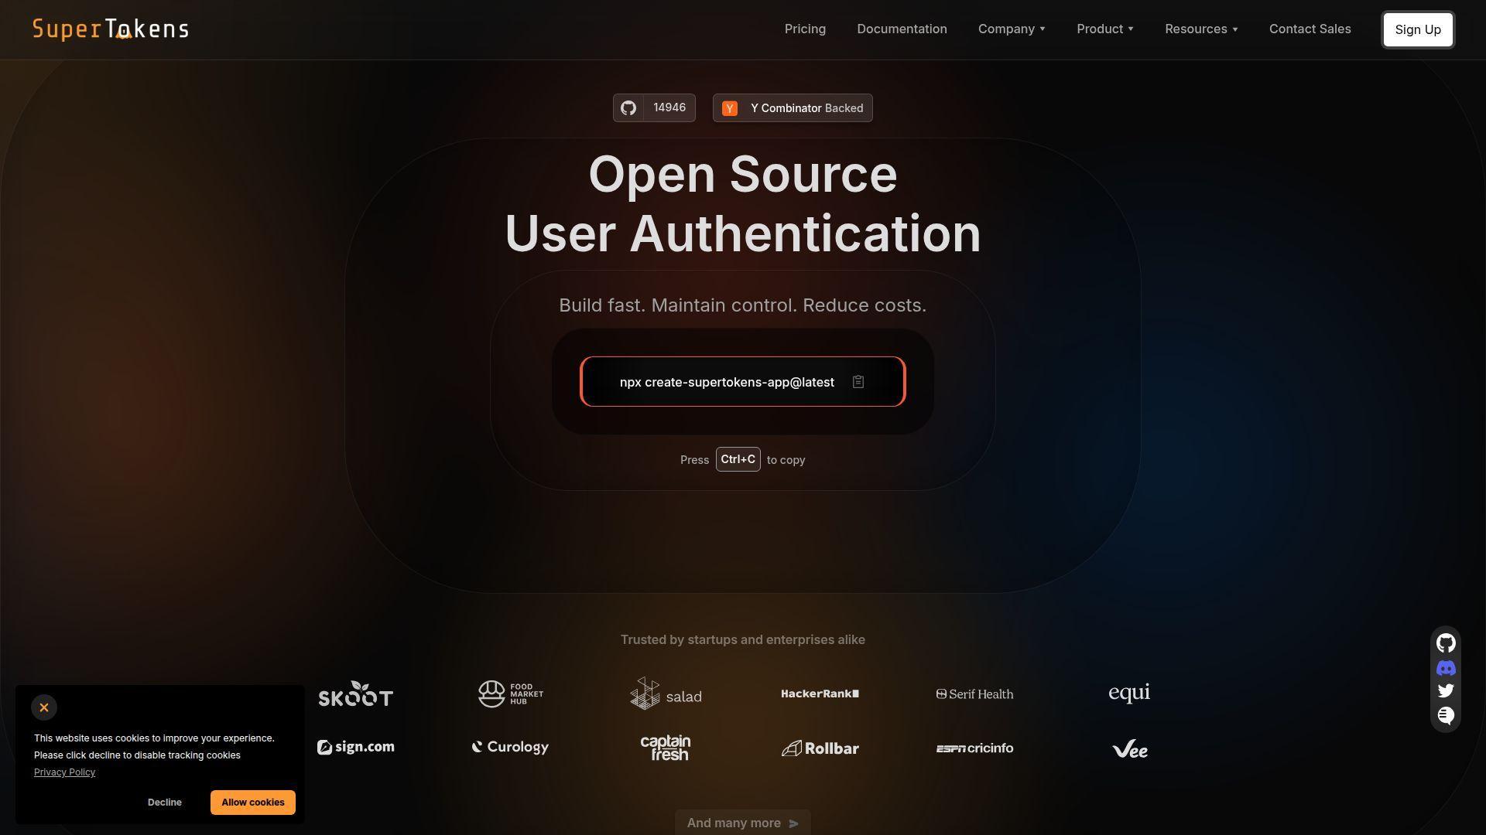Dismiss the cookie banner via the X toggle
Screen dimensions: 1486x835
coord(44,707)
